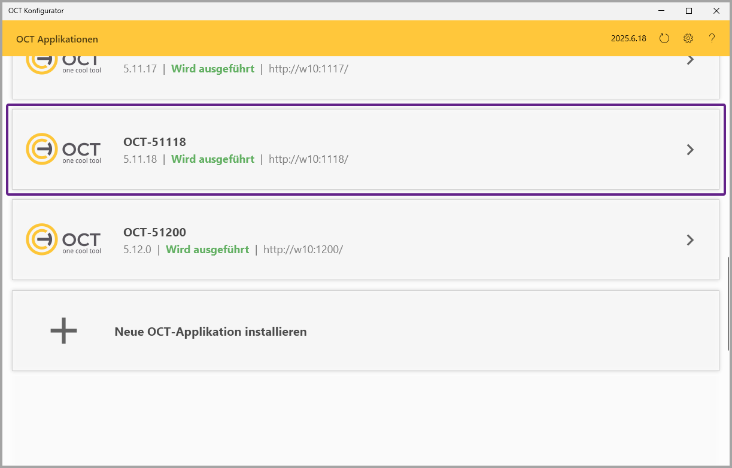Click the help question mark icon
The width and height of the screenshot is (732, 468).
[712, 39]
